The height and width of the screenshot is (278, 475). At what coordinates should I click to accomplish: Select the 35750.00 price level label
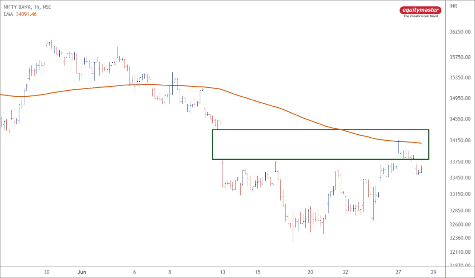click(x=459, y=57)
